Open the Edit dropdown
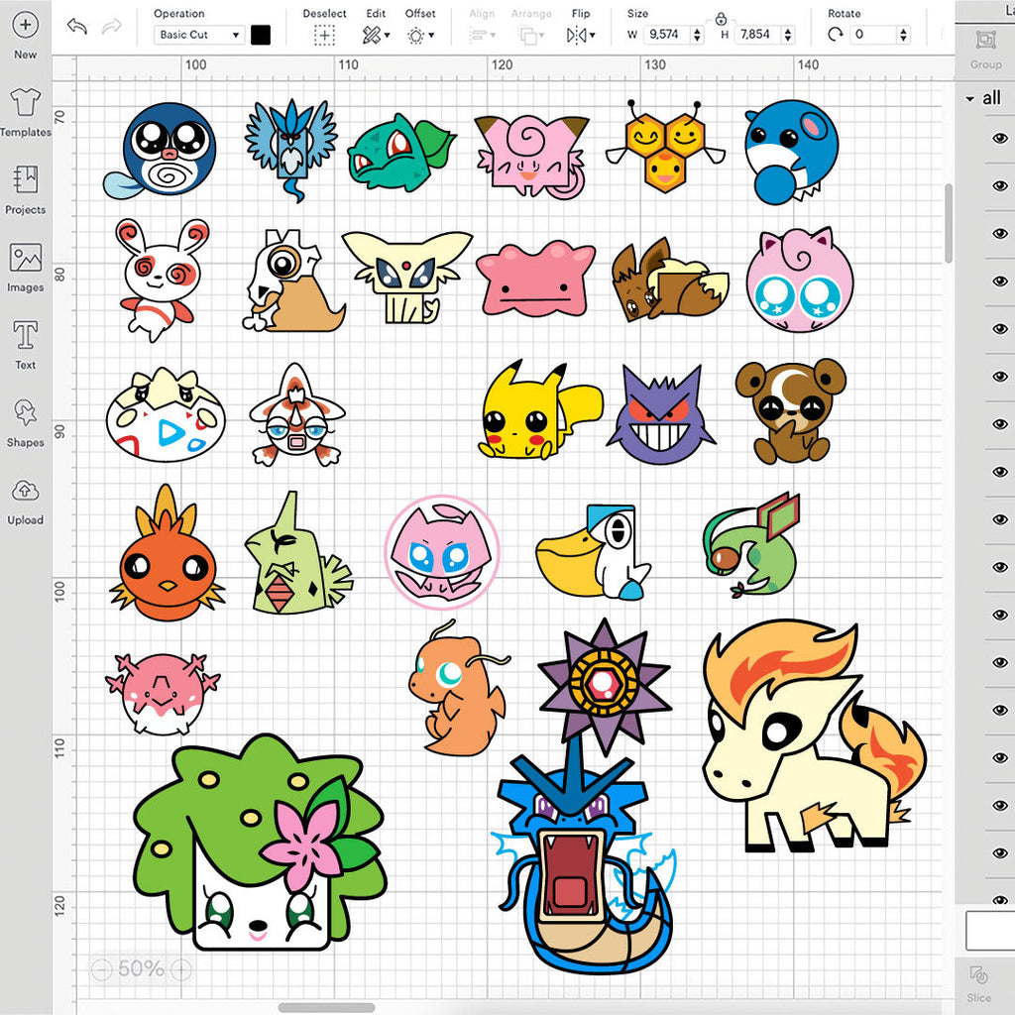This screenshot has width=1015, height=1015. pyautogui.click(x=376, y=35)
